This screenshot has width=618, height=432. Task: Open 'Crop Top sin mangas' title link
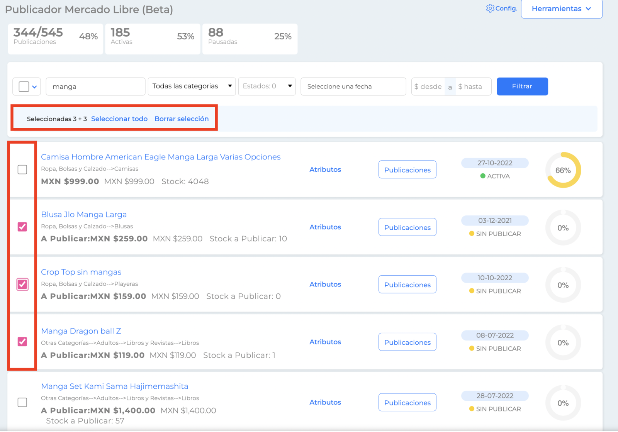[81, 272]
